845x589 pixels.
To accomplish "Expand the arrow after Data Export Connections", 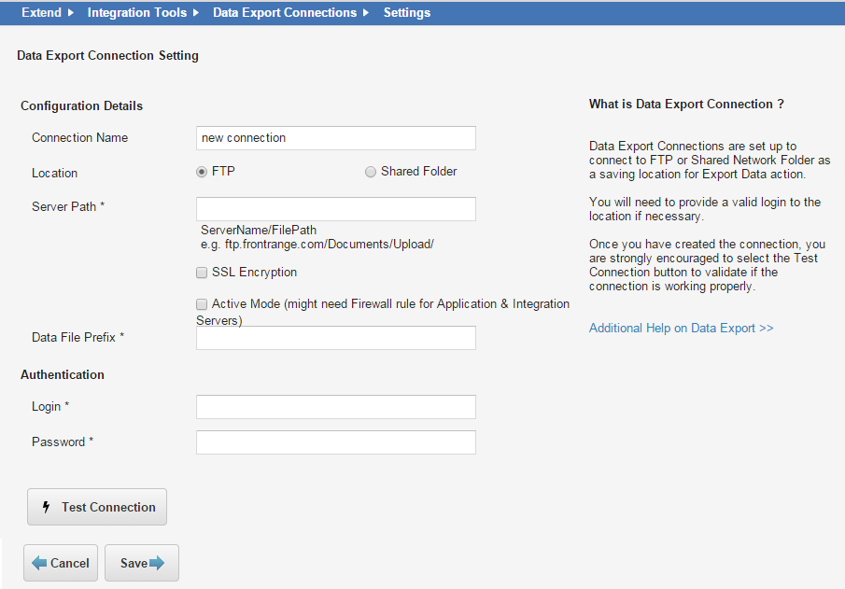I will [x=366, y=12].
